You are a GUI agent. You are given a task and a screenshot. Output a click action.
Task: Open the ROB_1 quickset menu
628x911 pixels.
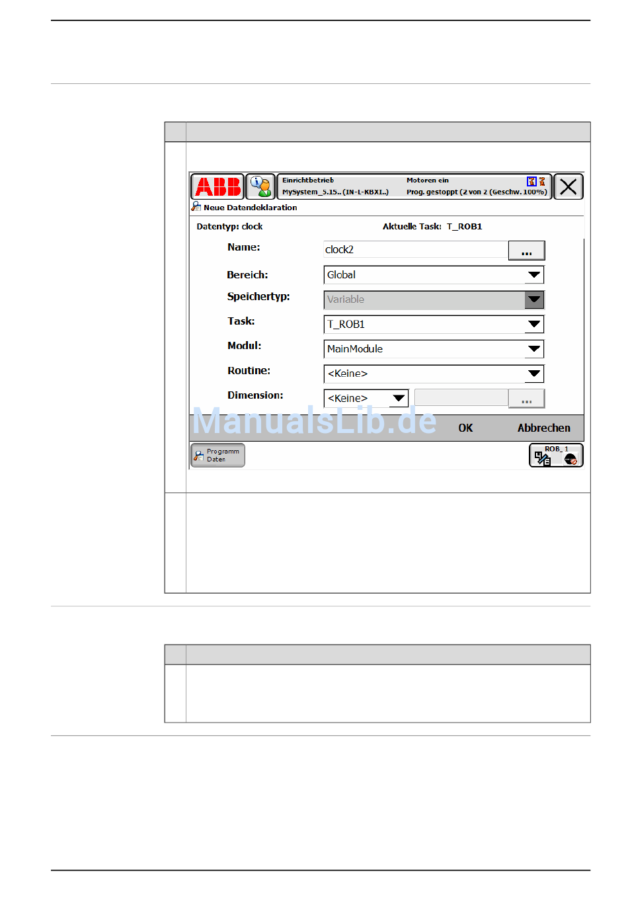556,455
